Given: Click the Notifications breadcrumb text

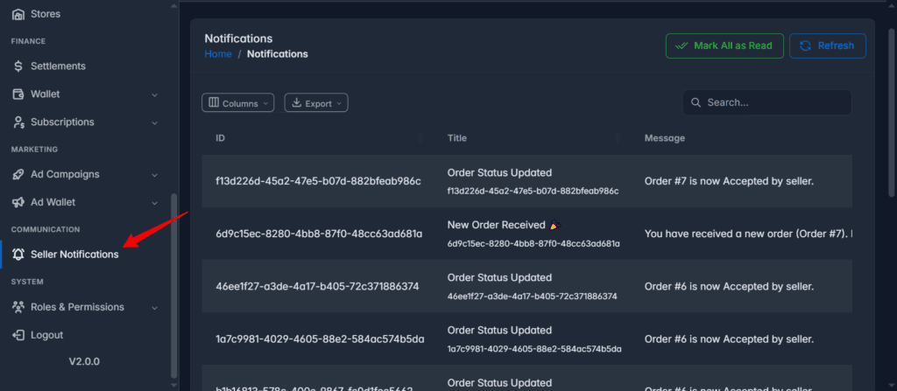Looking at the screenshot, I should [x=278, y=53].
